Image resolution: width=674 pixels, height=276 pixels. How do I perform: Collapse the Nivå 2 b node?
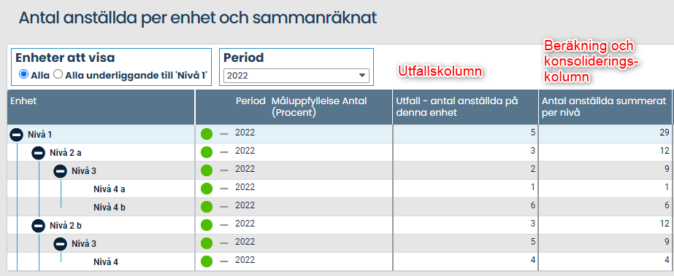point(38,226)
